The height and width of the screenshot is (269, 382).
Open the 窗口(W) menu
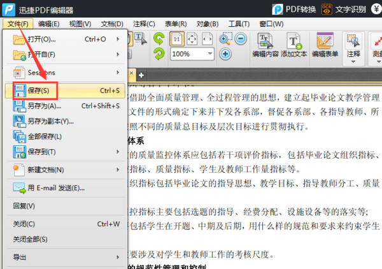(271, 24)
